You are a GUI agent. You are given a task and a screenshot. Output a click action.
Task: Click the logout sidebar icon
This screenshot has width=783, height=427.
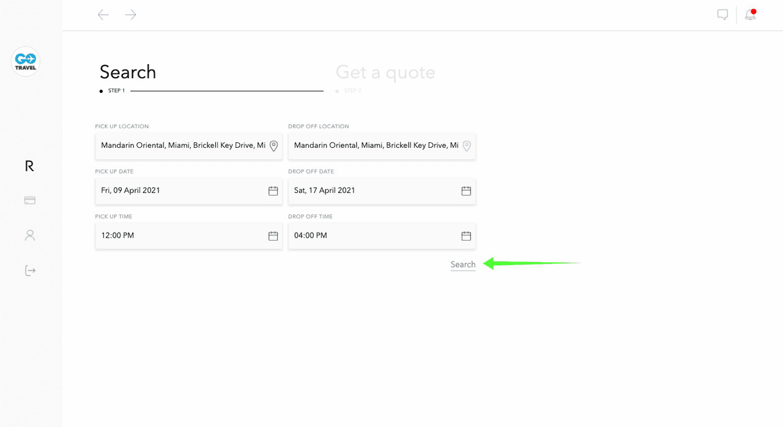(x=30, y=271)
